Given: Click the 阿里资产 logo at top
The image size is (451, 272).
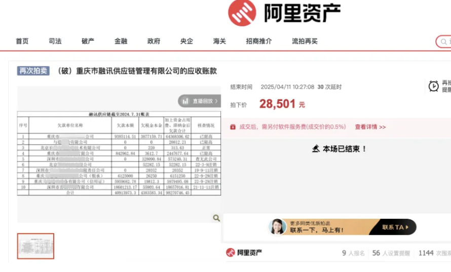Looking at the screenshot, I should tap(284, 13).
